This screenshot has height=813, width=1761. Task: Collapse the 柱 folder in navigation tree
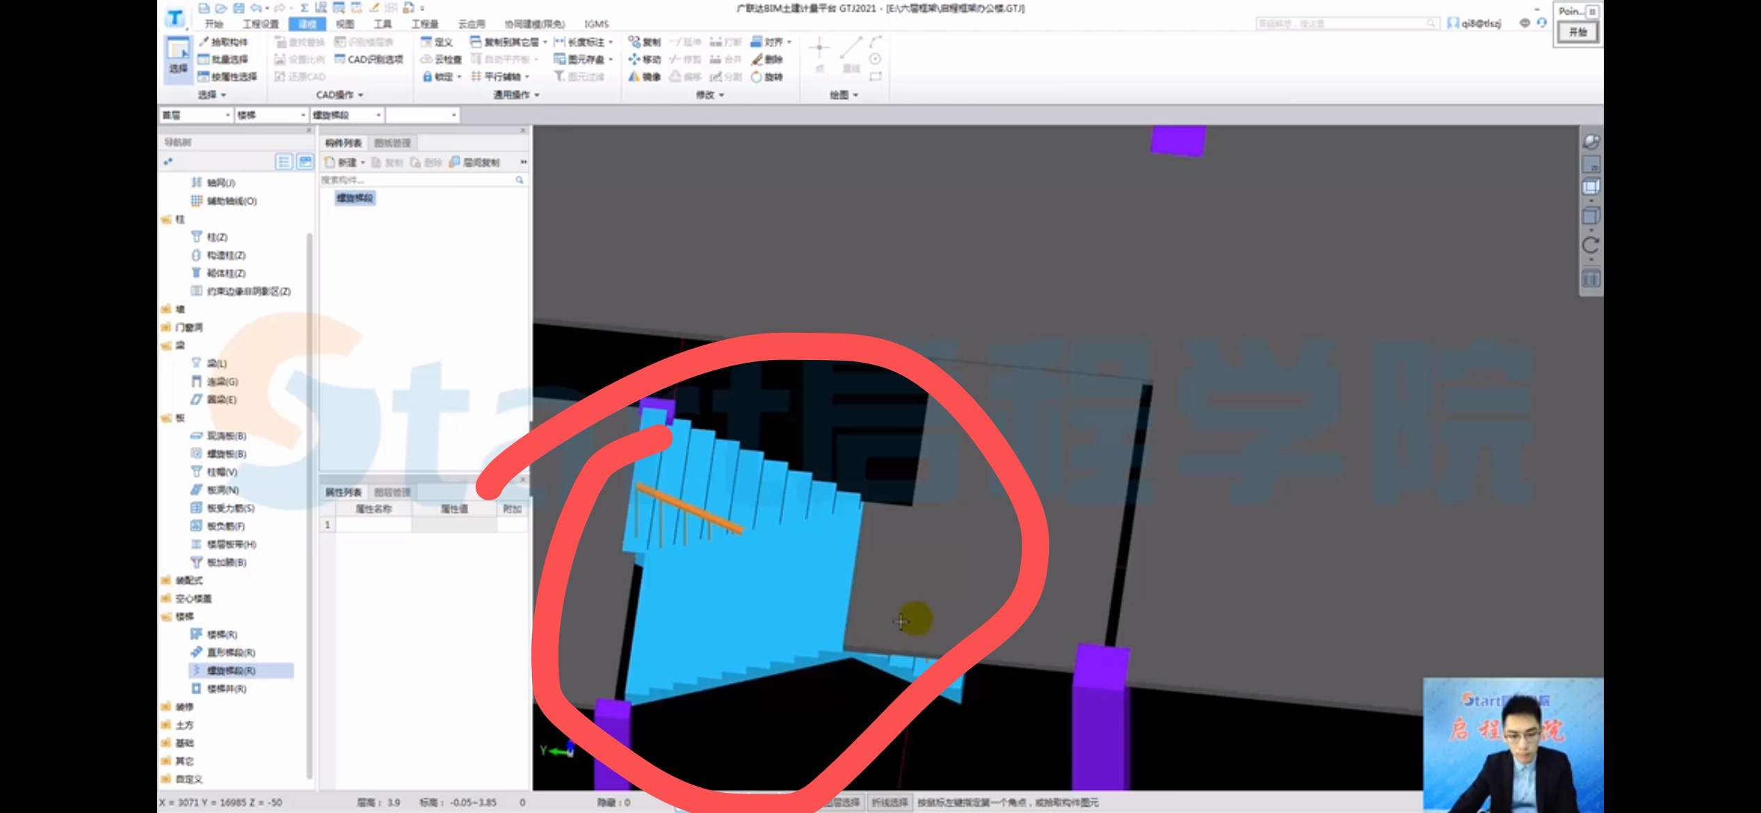[x=167, y=220]
